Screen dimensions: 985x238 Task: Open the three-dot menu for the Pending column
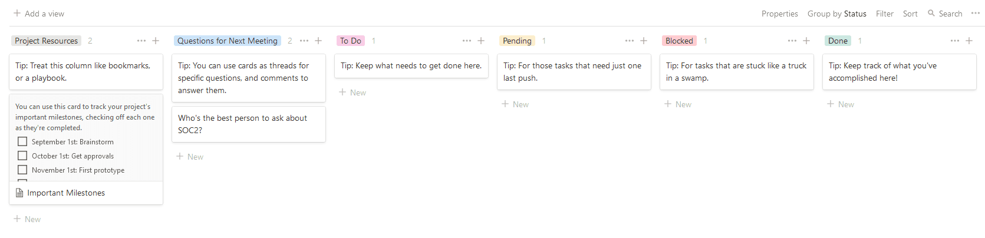tap(630, 41)
